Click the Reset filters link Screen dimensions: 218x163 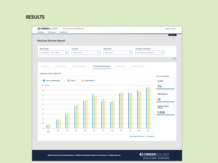pyautogui.click(x=175, y=59)
